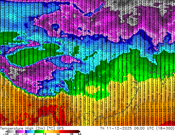The height and width of the screenshot is (135, 175).
Task: Click the dark maroon right arrow end of the legend
Action: [x=79, y=131]
